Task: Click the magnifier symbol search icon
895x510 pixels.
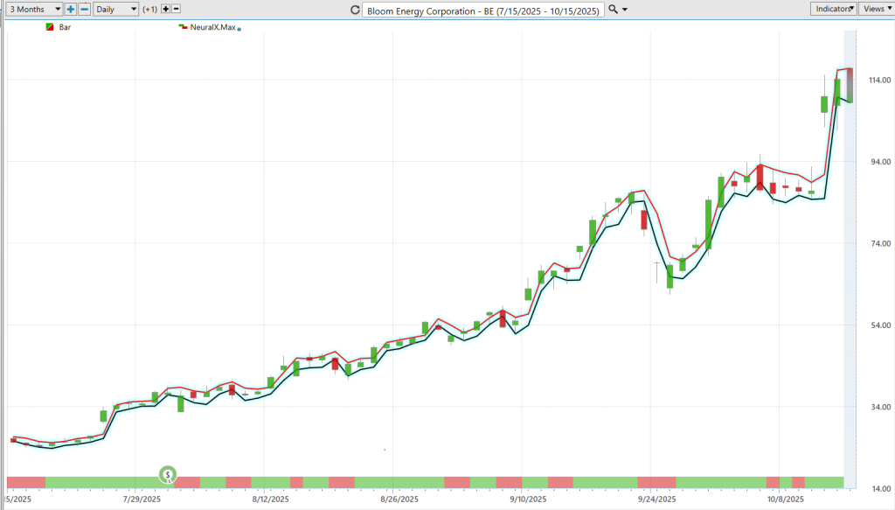Action: click(613, 9)
